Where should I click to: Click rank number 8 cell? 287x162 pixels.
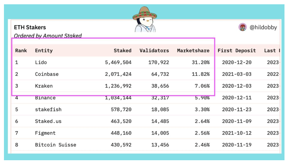(17, 145)
